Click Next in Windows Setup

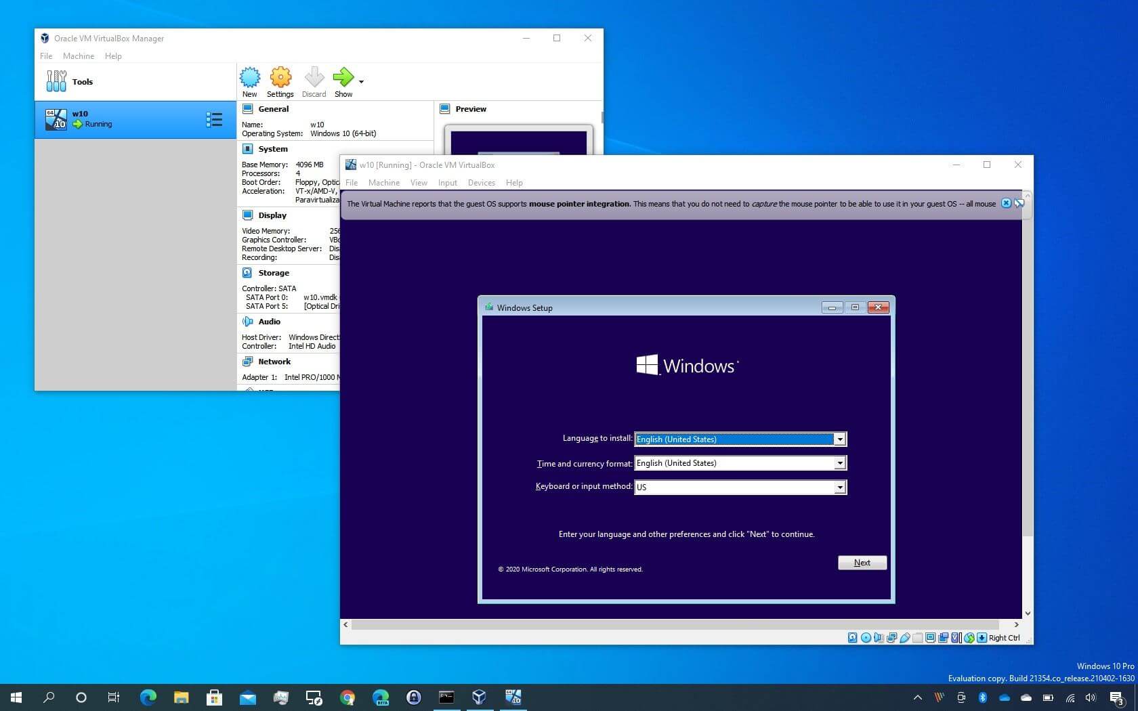pyautogui.click(x=861, y=562)
